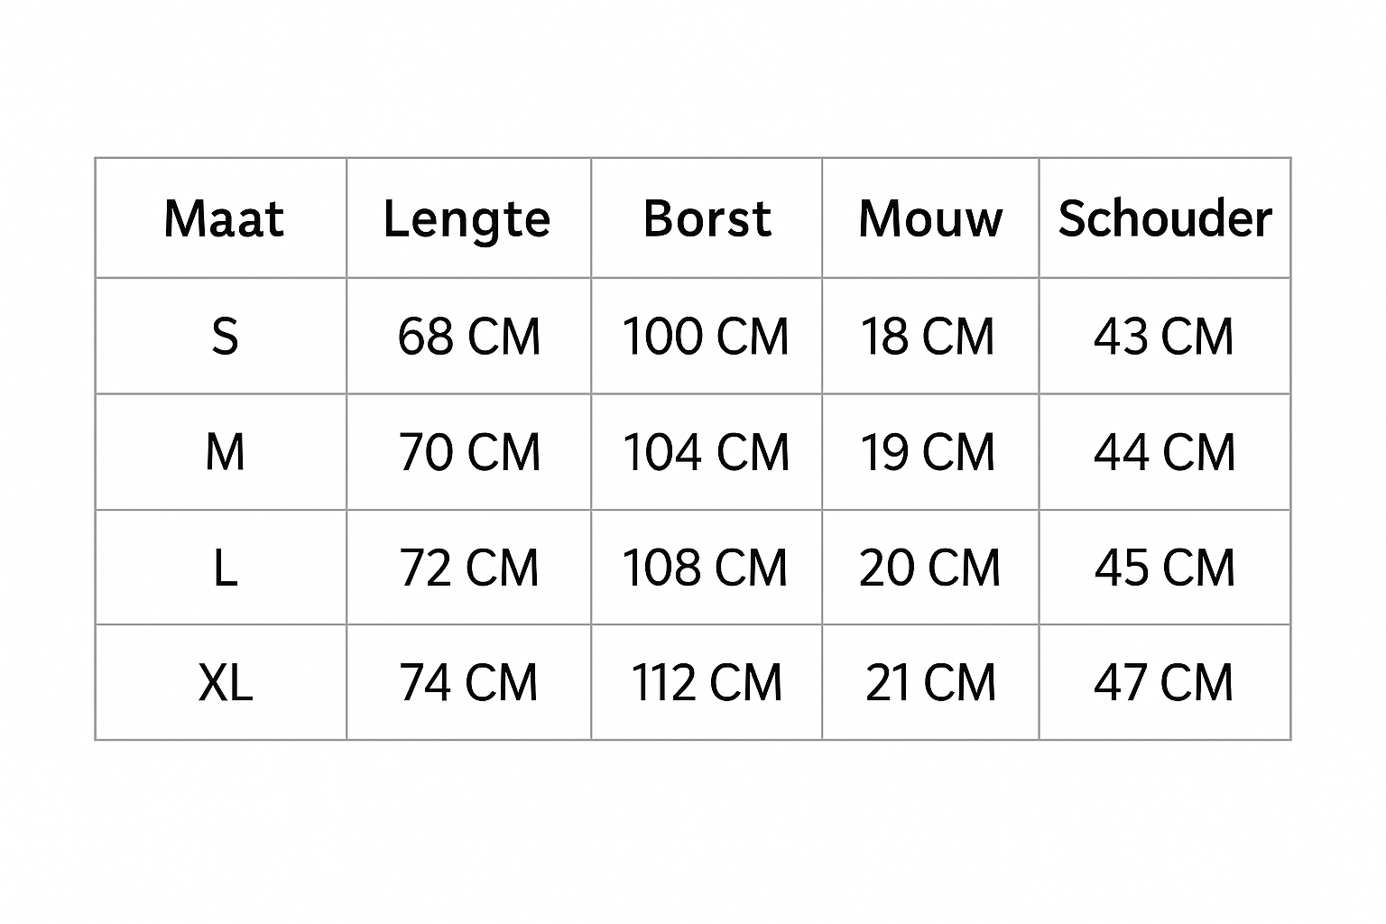The image size is (1386, 924).
Task: Select the 43 CM shoulder cell
Action: tap(1163, 337)
